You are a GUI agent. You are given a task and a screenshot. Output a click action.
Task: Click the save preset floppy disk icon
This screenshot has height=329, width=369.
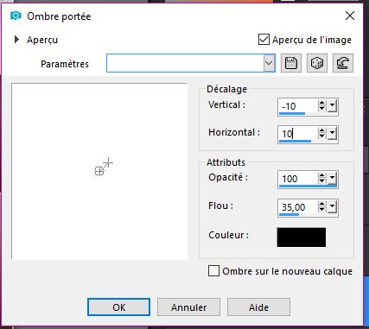click(291, 63)
